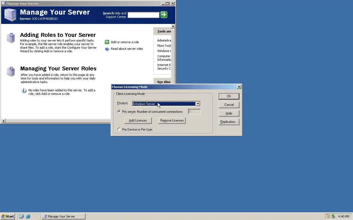Click the security shield tray icon
The height and width of the screenshot is (220, 353).
point(328,216)
